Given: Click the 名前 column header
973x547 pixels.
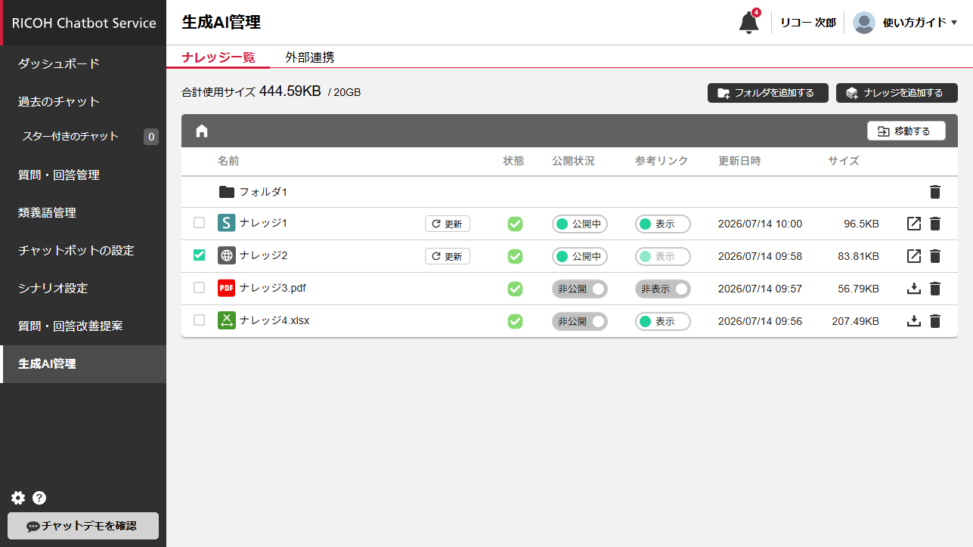Looking at the screenshot, I should [x=228, y=161].
